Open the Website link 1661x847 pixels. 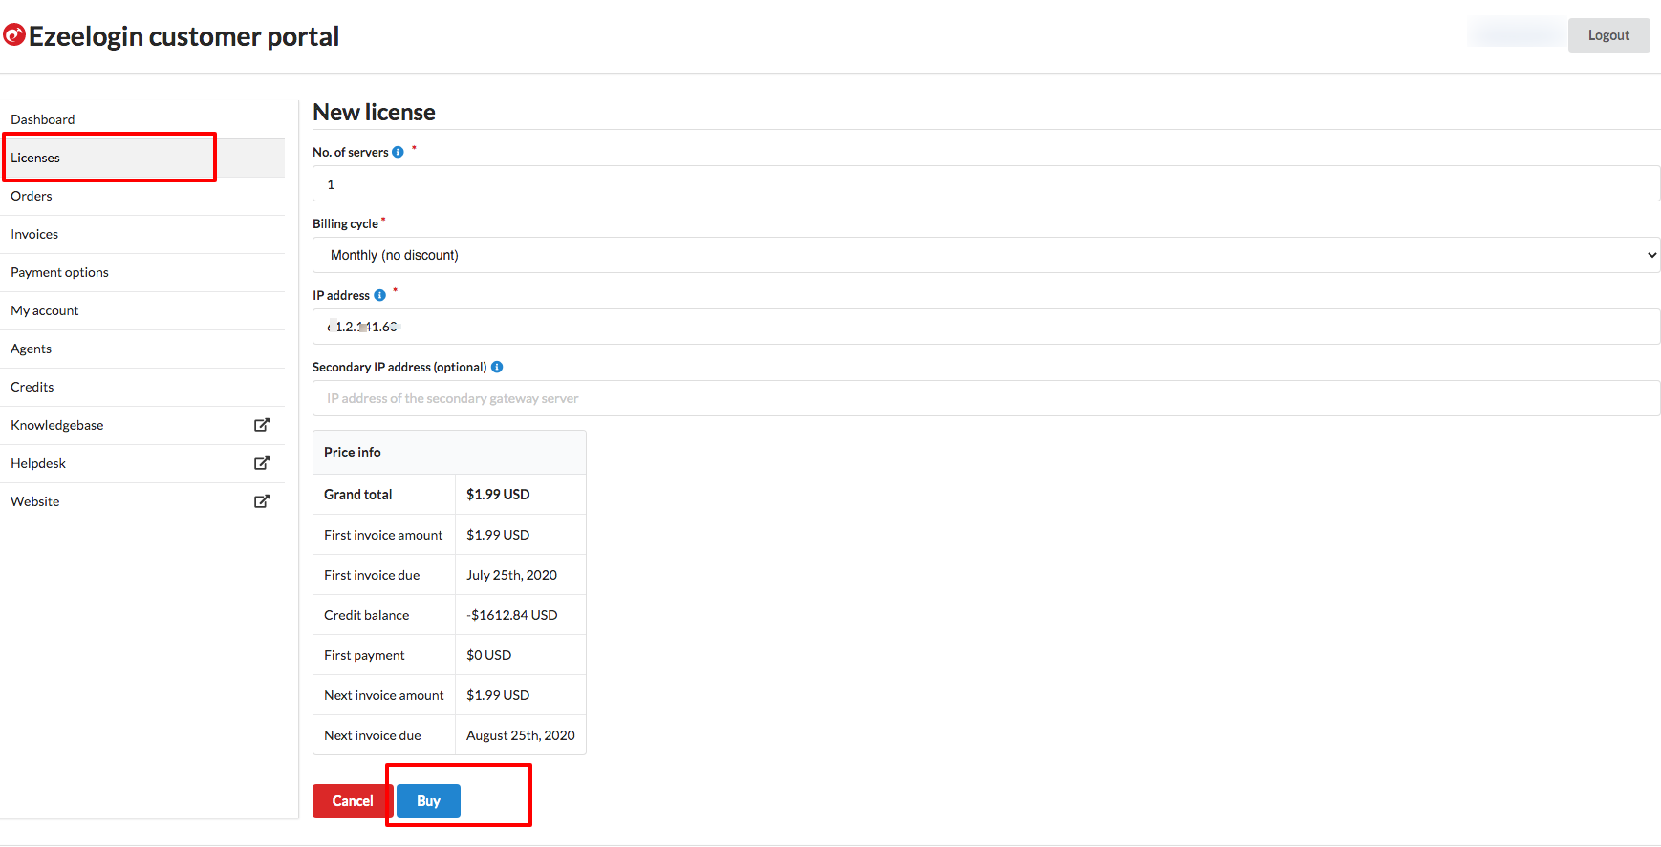[x=35, y=501]
